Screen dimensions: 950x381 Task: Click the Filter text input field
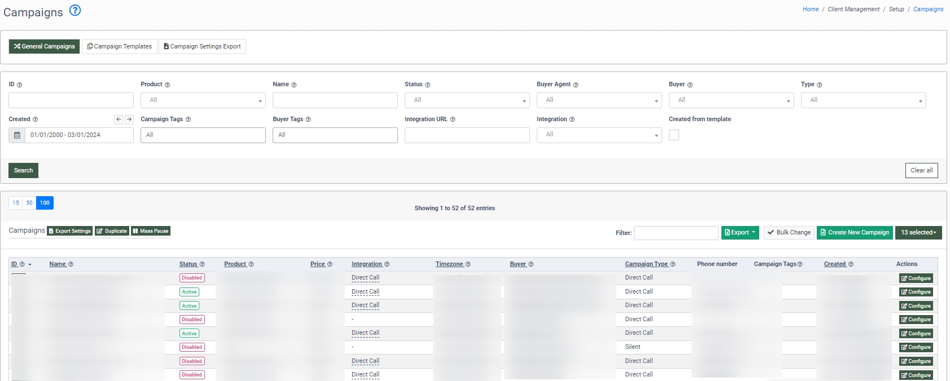pyautogui.click(x=676, y=233)
